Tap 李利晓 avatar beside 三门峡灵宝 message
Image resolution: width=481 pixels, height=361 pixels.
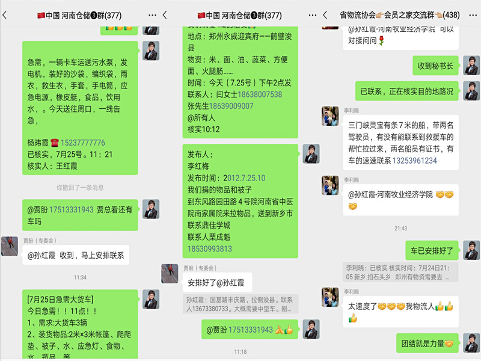(x=329, y=116)
